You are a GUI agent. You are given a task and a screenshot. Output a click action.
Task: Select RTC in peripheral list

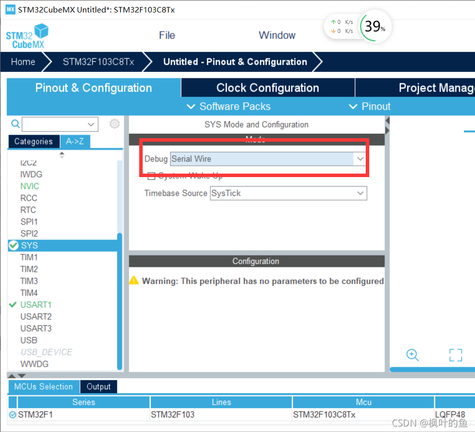click(28, 210)
